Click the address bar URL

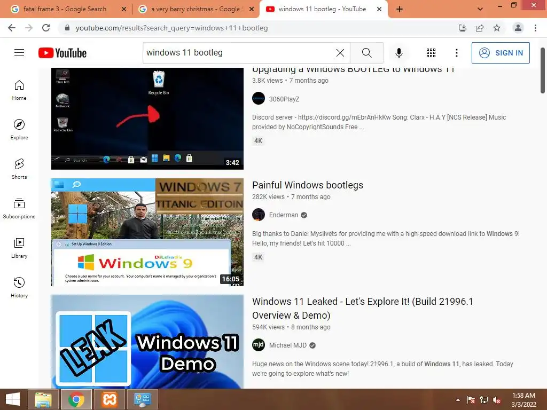point(171,28)
